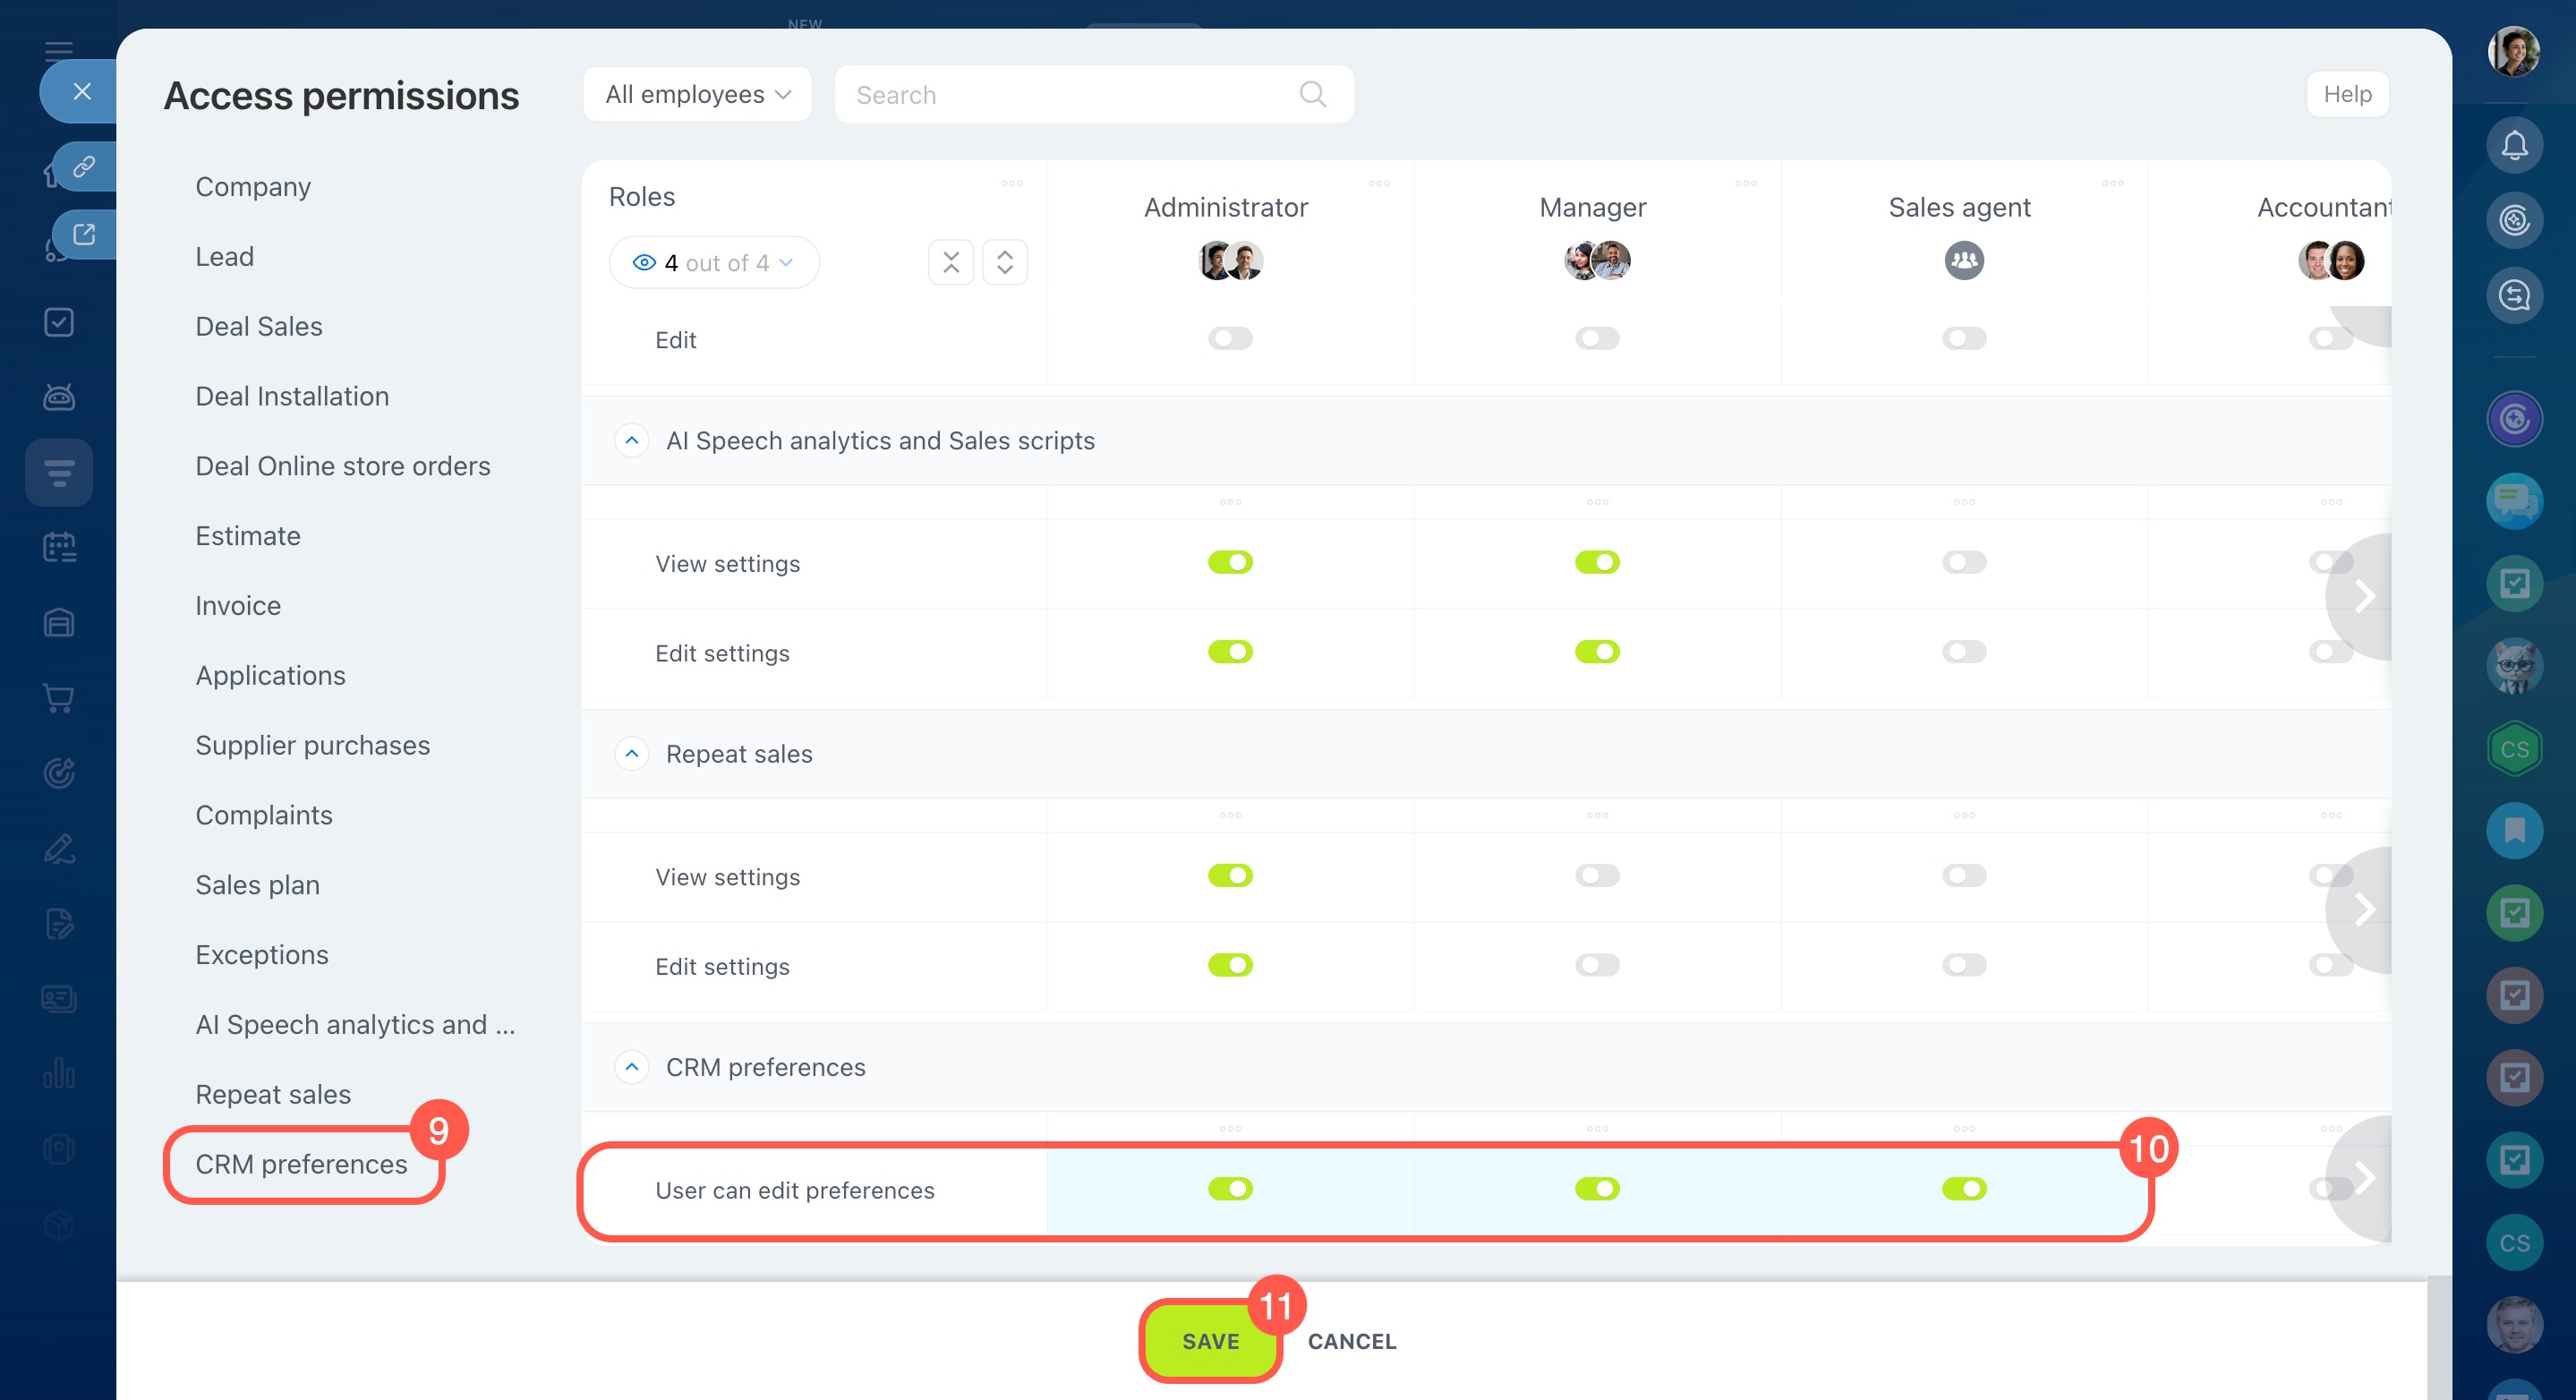Screen dimensions: 2576x1400
Task: Click the Help button
Action: tap(2346, 94)
